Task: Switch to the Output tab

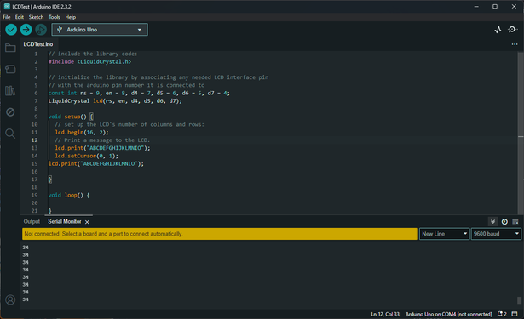Action: 32,221
